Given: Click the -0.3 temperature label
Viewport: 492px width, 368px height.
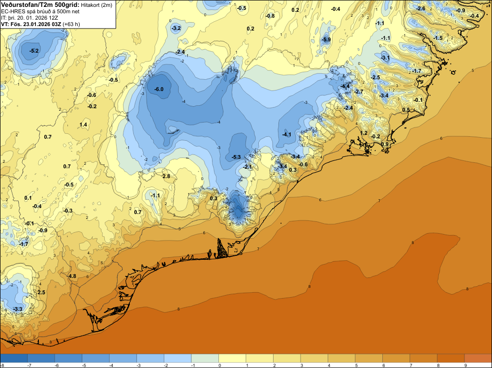Looking at the screenshot, I should (x=68, y=211).
